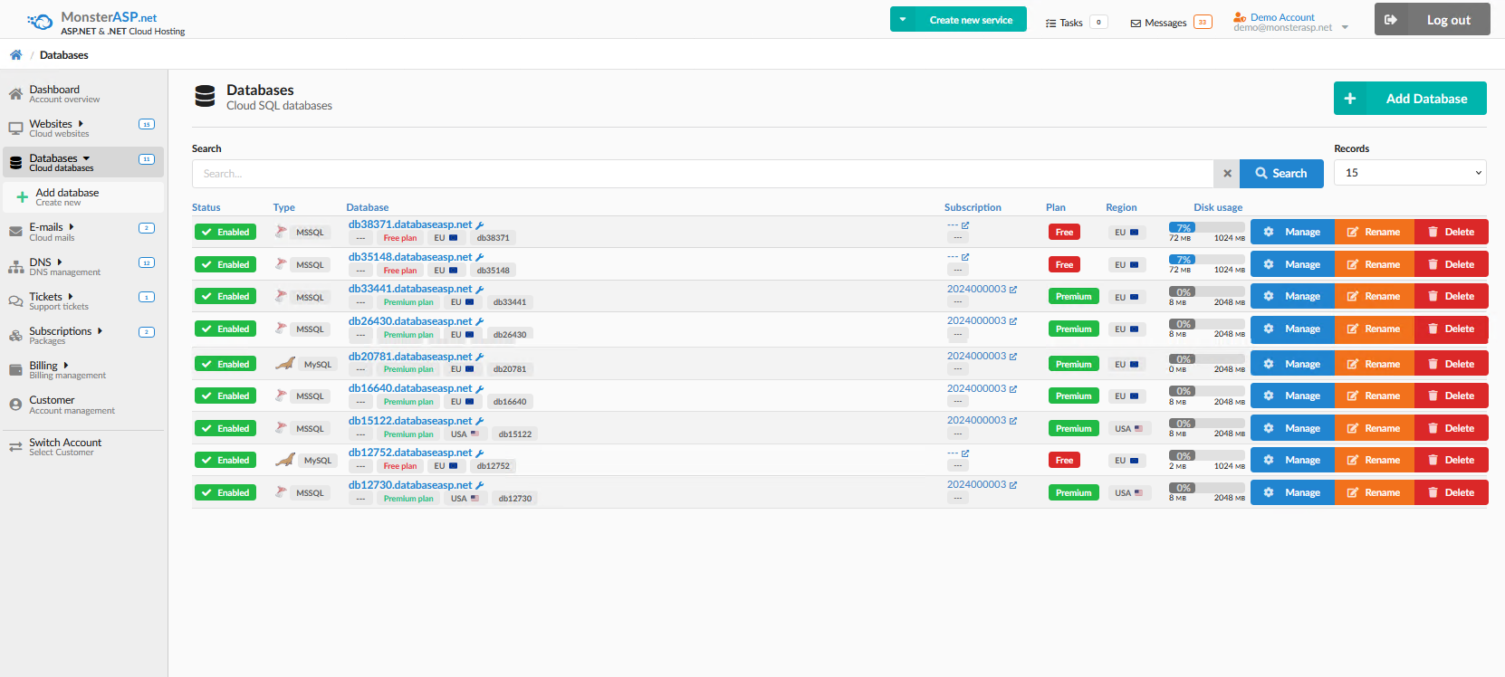1505x677 pixels.
Task: Clear search with the X icon
Action: [x=1227, y=174]
